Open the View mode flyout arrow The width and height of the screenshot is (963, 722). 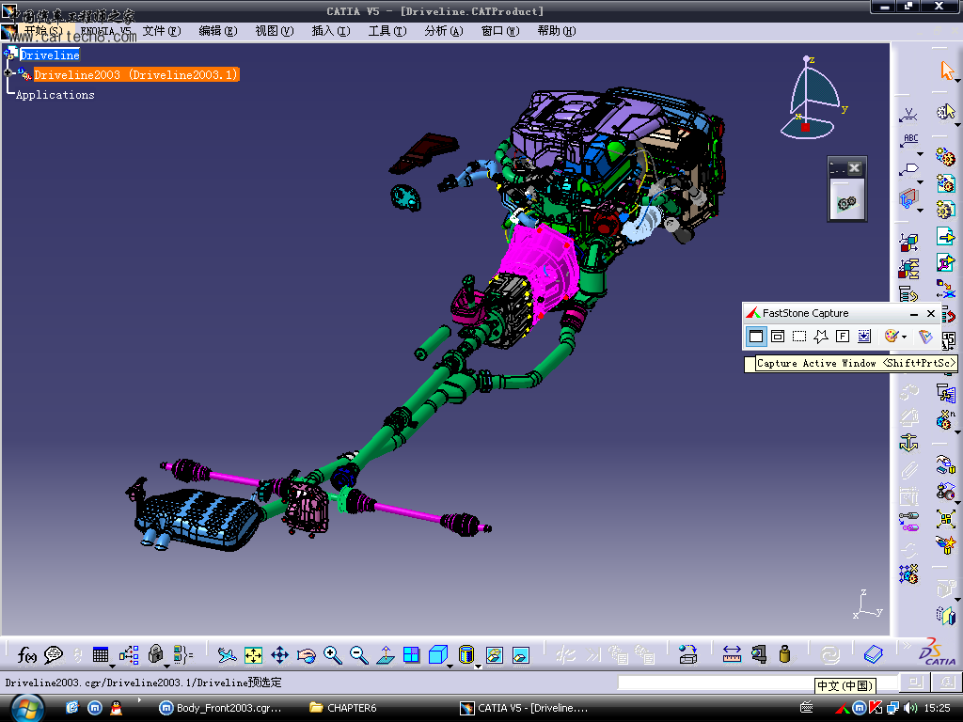coord(478,666)
